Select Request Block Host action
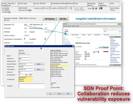Screen dimensions: 133x104 59,71
